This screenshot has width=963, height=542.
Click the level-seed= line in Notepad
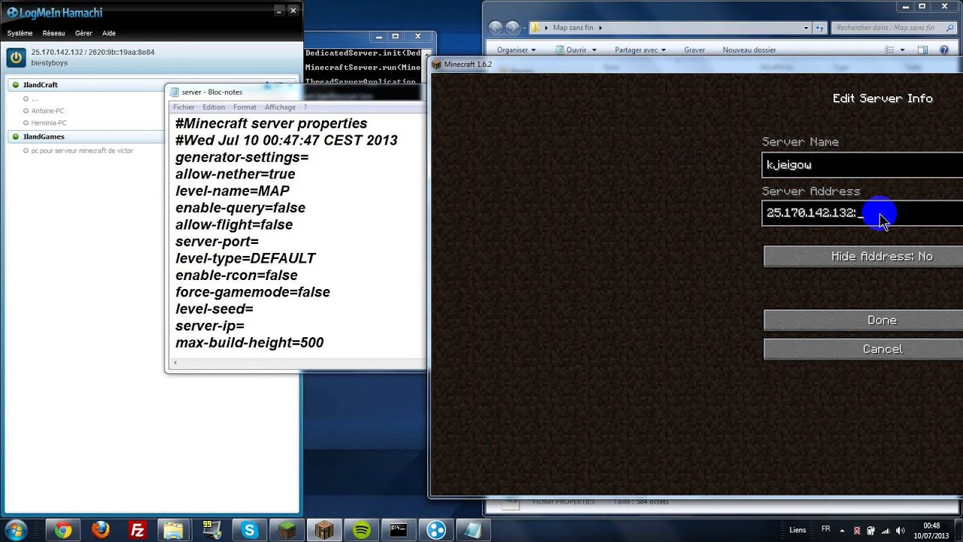pyautogui.click(x=214, y=309)
